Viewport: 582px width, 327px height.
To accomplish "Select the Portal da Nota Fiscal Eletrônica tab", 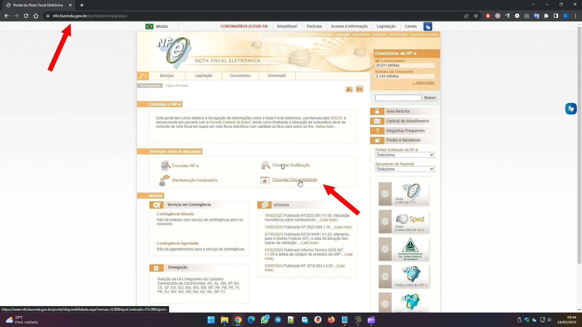I will [x=38, y=5].
